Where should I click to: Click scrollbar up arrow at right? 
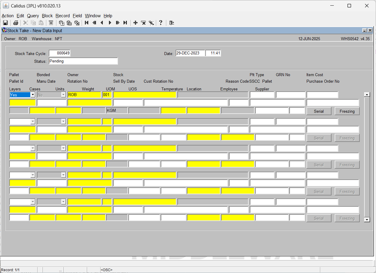click(x=367, y=95)
